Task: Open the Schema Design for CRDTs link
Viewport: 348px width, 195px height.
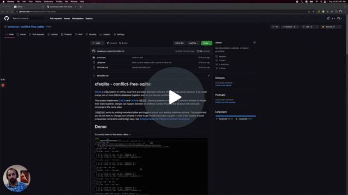Action: click(x=165, y=119)
